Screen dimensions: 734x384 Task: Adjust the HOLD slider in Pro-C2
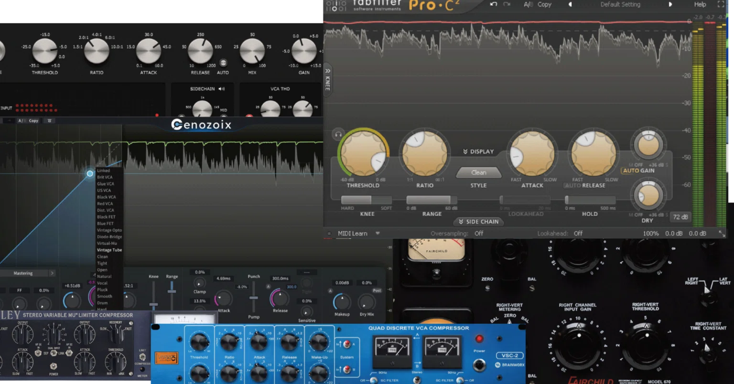[x=590, y=200]
